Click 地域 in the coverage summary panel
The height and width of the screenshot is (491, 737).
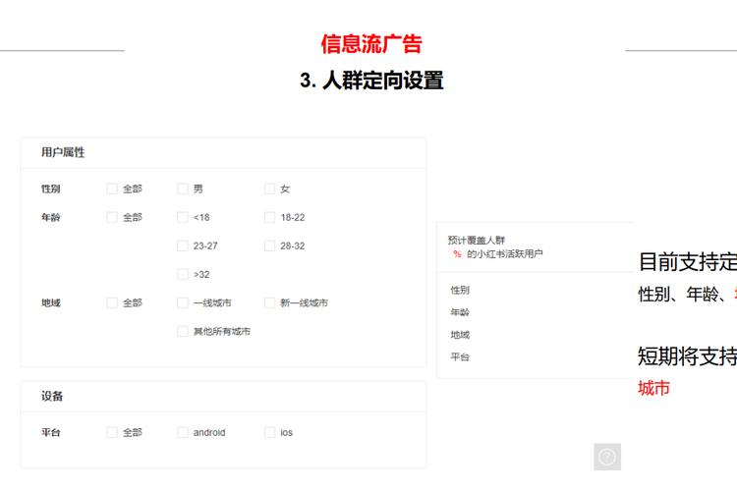(x=460, y=335)
